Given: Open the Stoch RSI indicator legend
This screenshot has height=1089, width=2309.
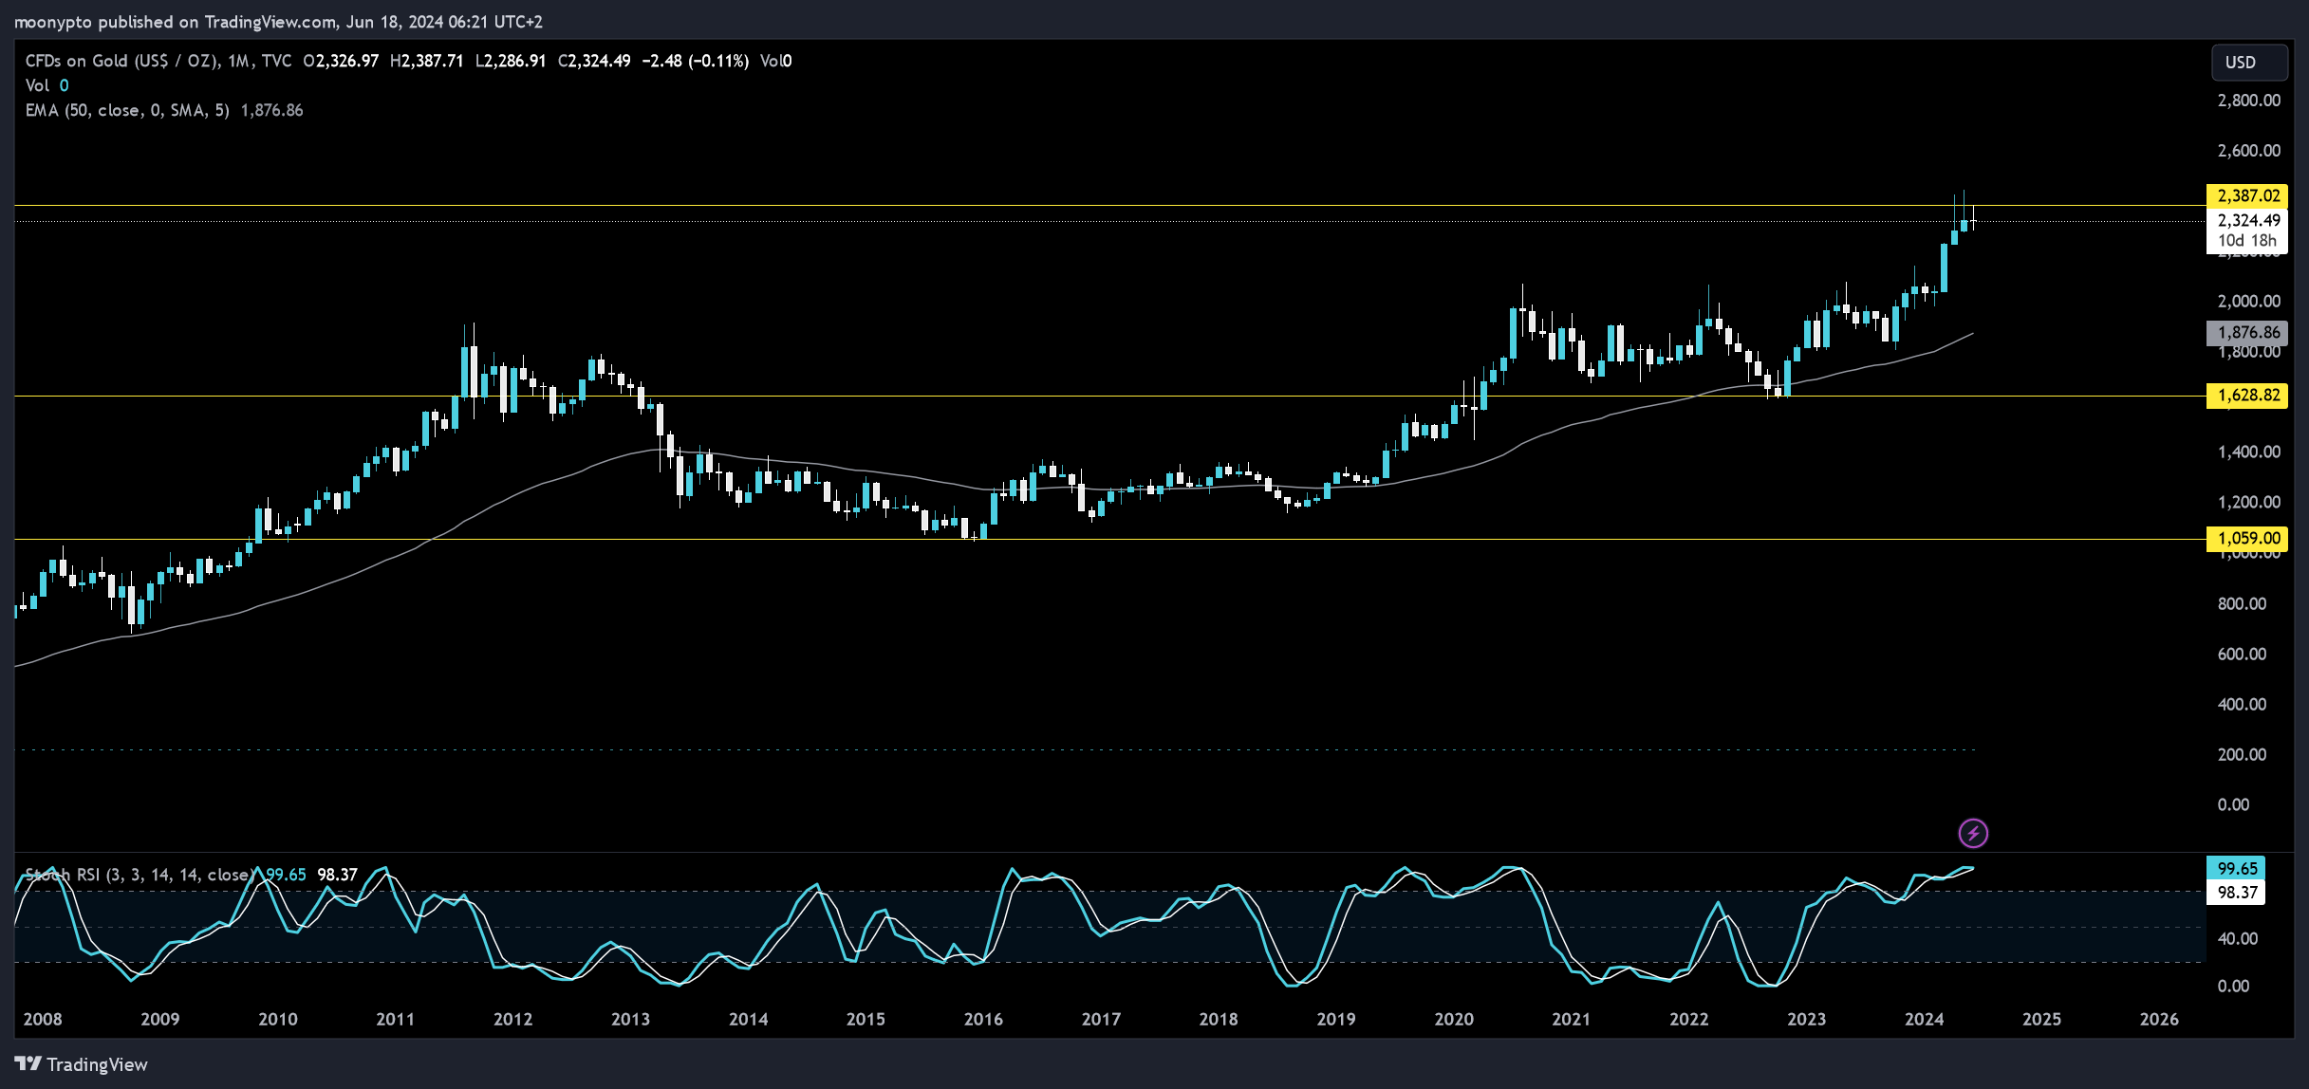Looking at the screenshot, I should click(140, 875).
